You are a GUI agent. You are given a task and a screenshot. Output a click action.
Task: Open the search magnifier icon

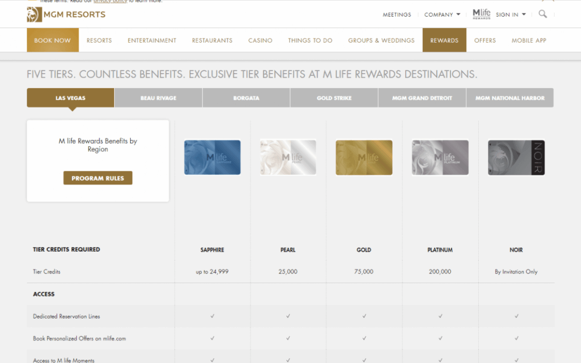(x=542, y=14)
